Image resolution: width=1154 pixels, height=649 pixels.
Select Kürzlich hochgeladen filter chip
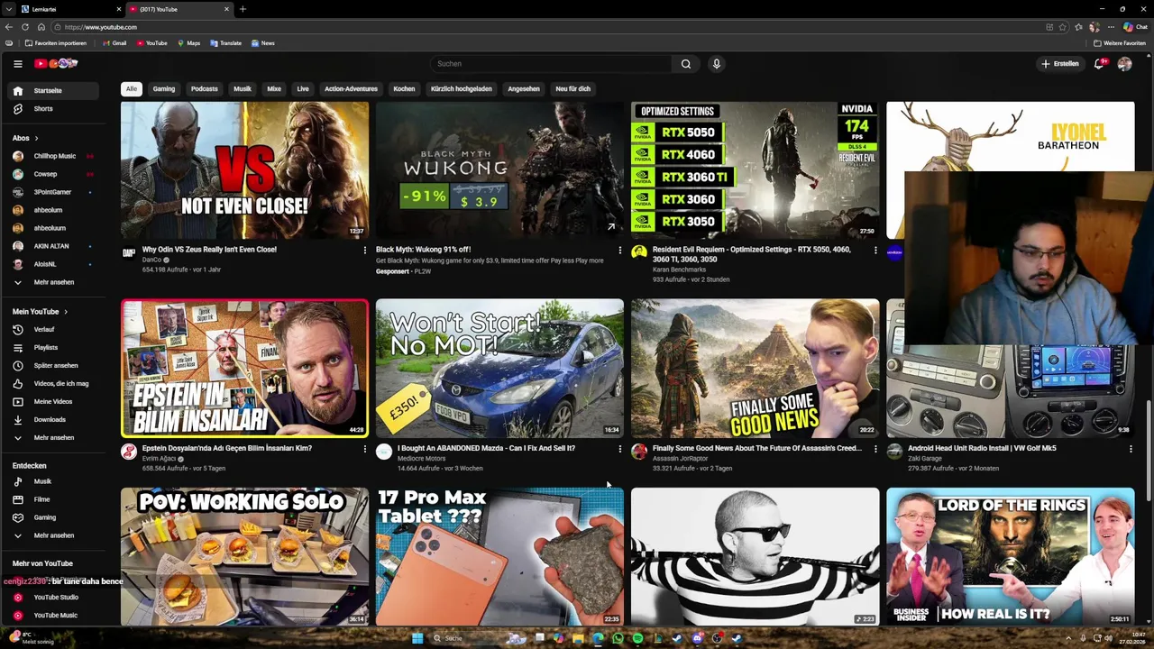pyautogui.click(x=461, y=89)
